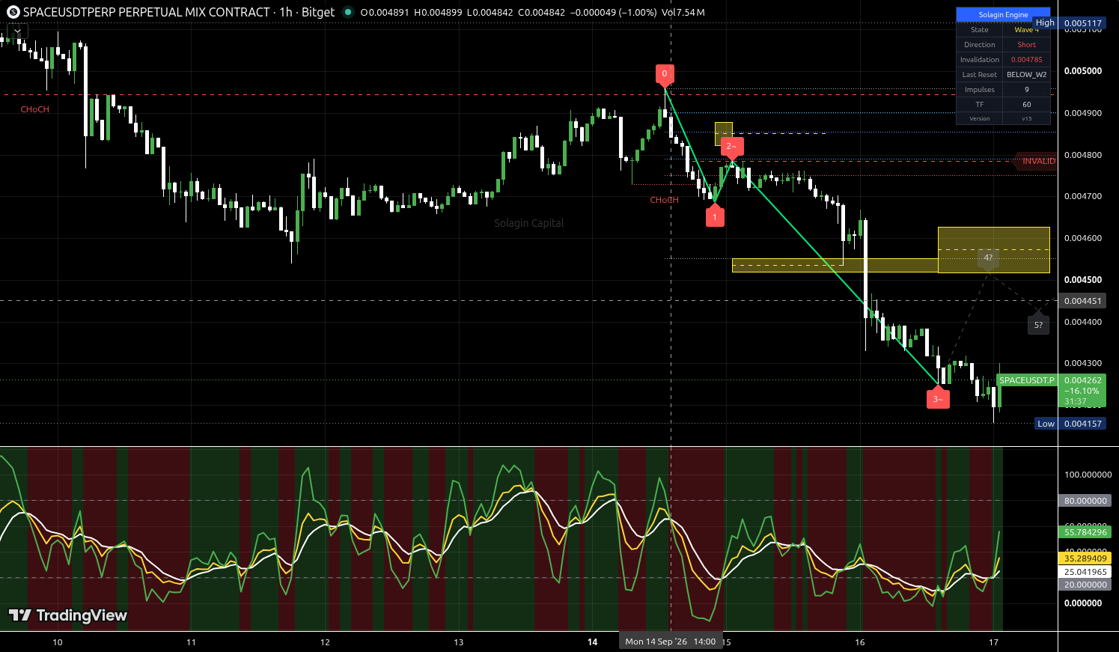Click the projected wave 4? marker
Screen dimensions: 1119x652
click(x=988, y=259)
